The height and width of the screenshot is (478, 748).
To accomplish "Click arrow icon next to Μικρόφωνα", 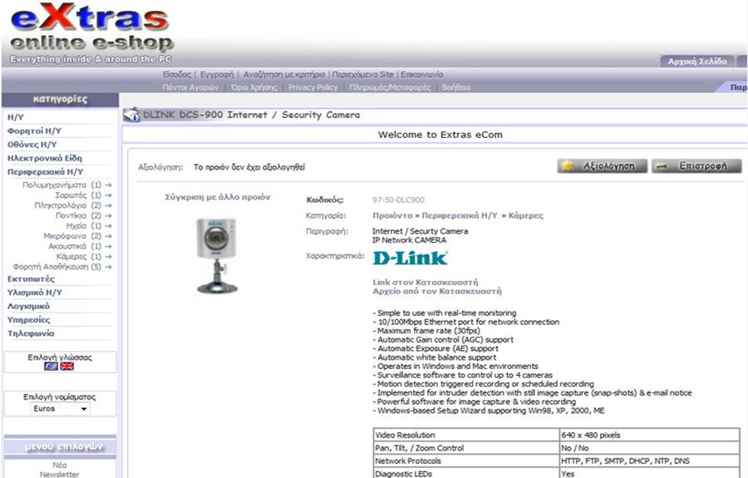I will 109,236.
